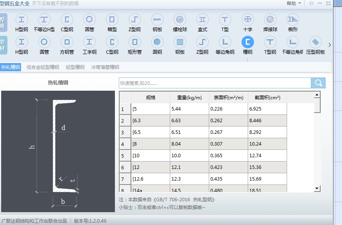Viewport: 342px width, 225px height.
Task: Click section area value 12.74 cell
Action: click(267, 156)
